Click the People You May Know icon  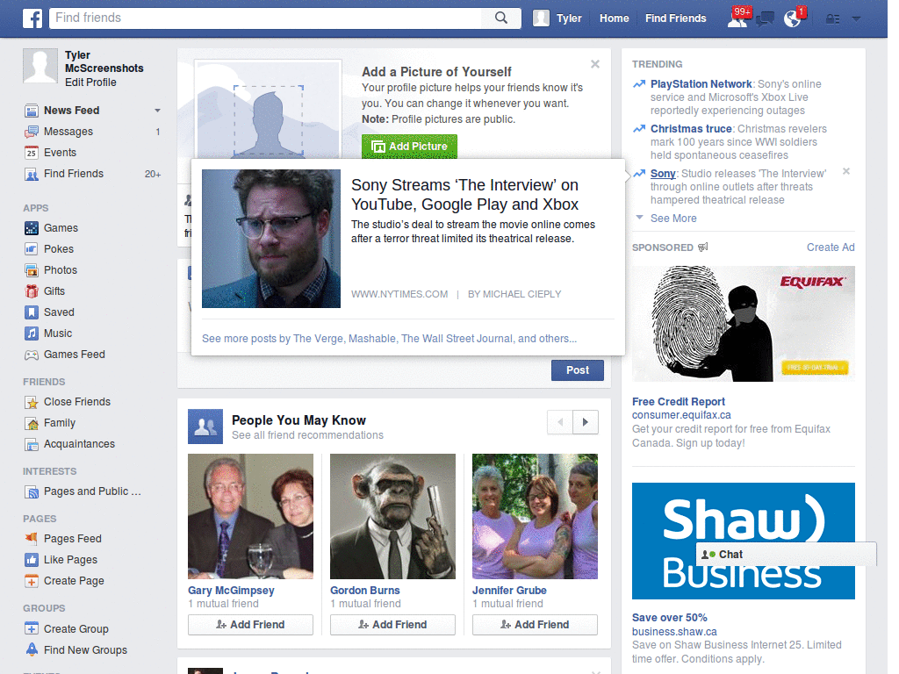pos(205,427)
